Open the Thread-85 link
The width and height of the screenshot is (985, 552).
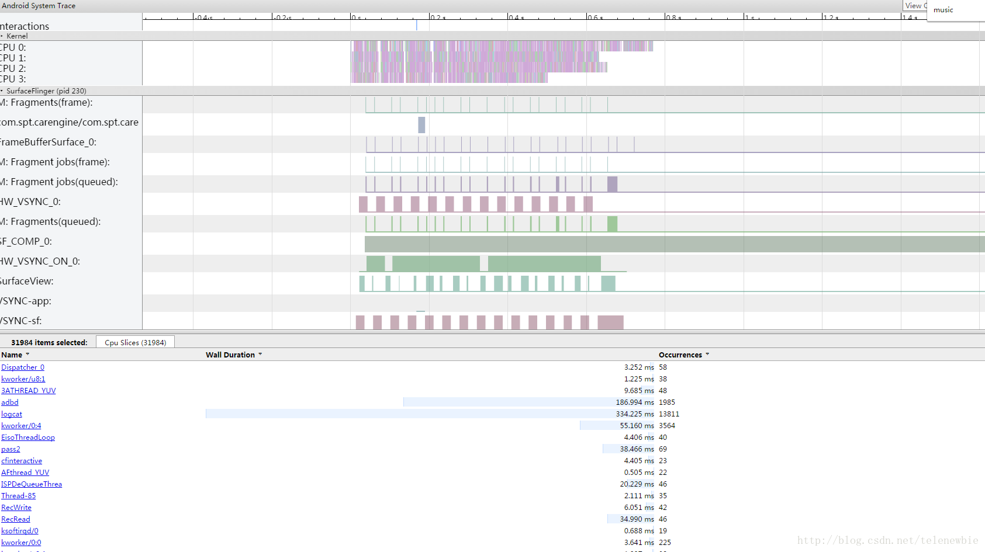(x=19, y=496)
